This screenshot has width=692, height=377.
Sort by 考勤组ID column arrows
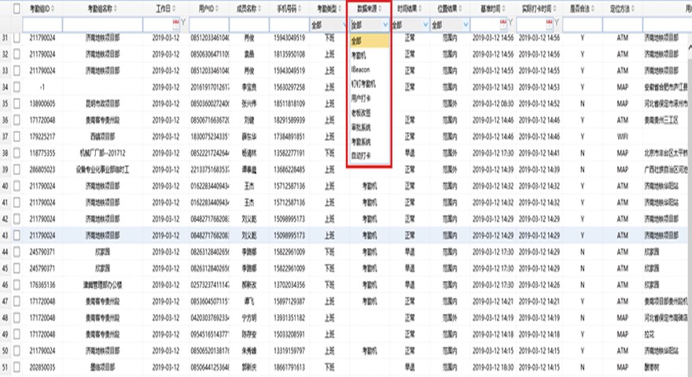click(x=55, y=7)
